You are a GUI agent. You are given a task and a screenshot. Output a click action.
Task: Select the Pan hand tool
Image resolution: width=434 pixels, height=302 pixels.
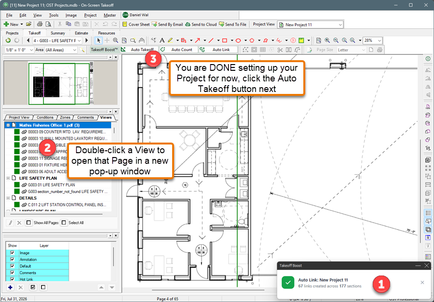point(142,40)
